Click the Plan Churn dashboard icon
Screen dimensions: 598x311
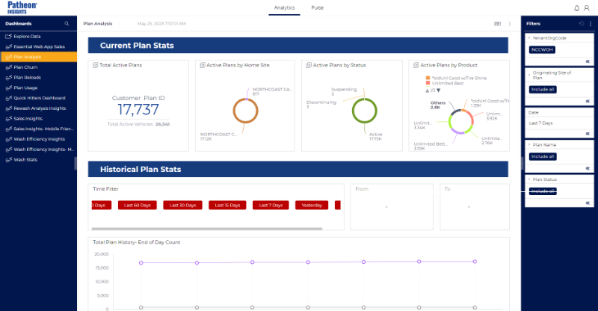(8, 67)
